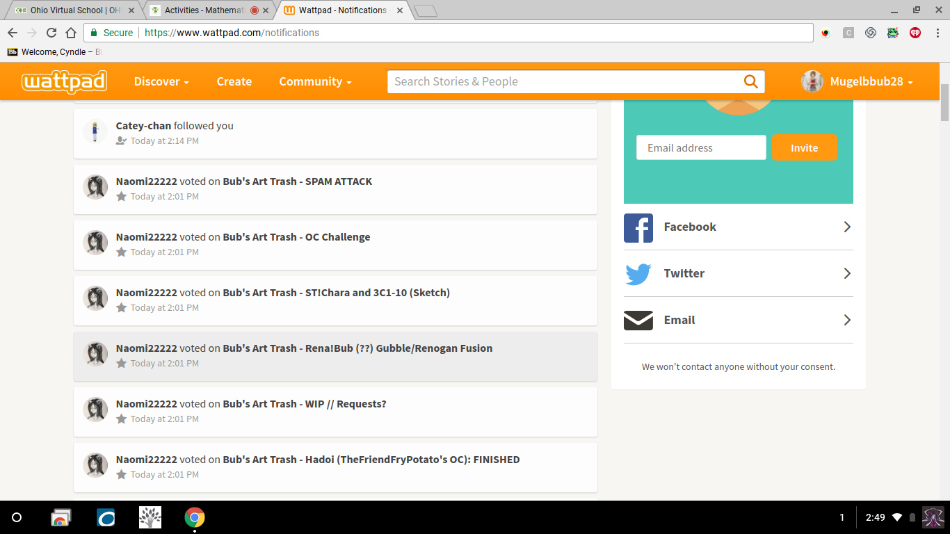
Task: Open Catey-chan's profile avatar
Action: click(95, 132)
